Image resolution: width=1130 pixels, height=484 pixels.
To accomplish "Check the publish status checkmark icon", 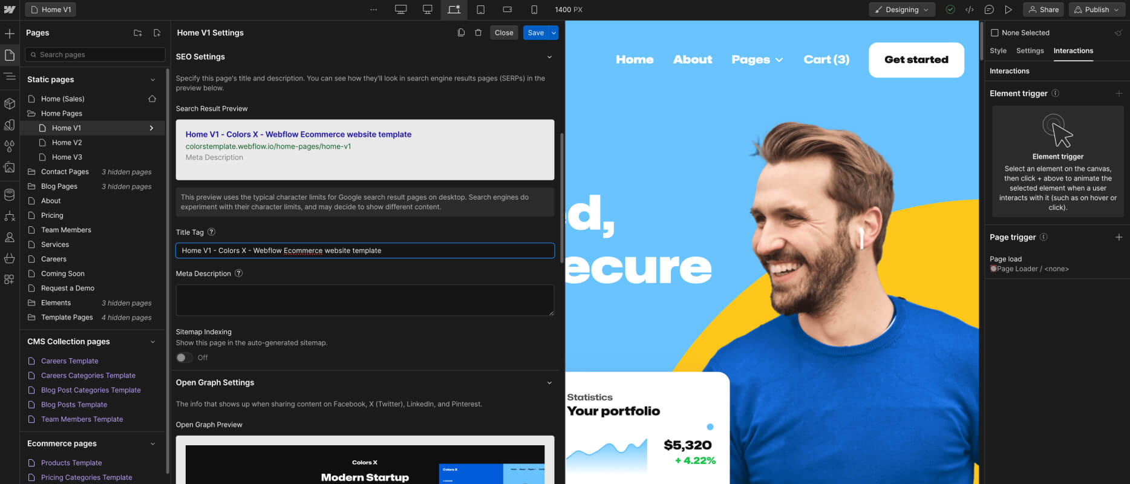I will [950, 10].
